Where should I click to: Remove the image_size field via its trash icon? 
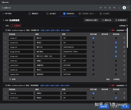pos(124,56)
